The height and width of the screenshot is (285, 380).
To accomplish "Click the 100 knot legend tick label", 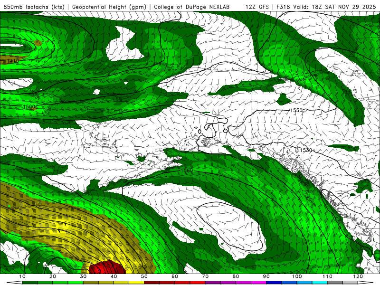I will (x=297, y=276).
